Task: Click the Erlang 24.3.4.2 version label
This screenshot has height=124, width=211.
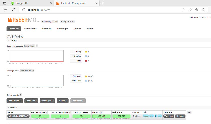Action: coord(68,21)
